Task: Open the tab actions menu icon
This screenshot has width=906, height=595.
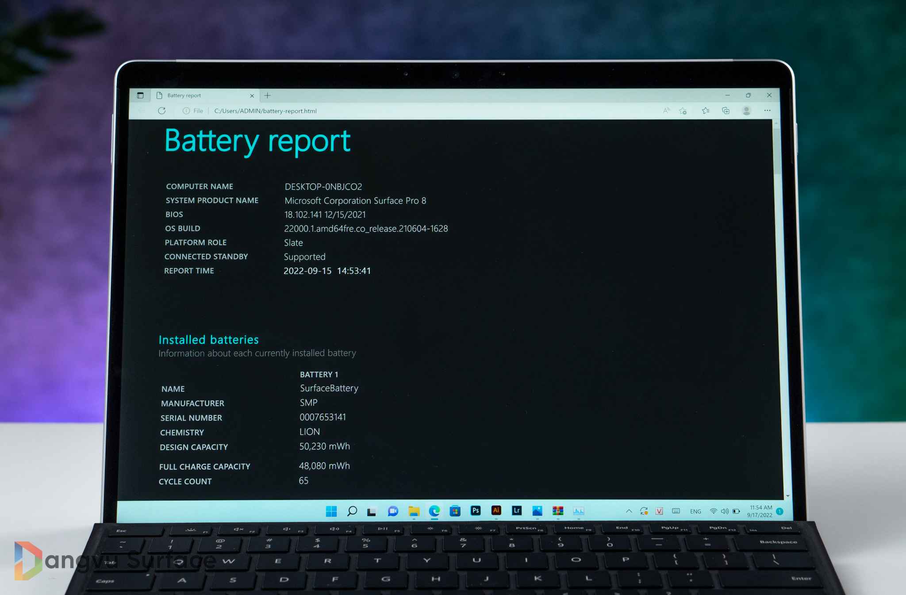Action: 140,95
